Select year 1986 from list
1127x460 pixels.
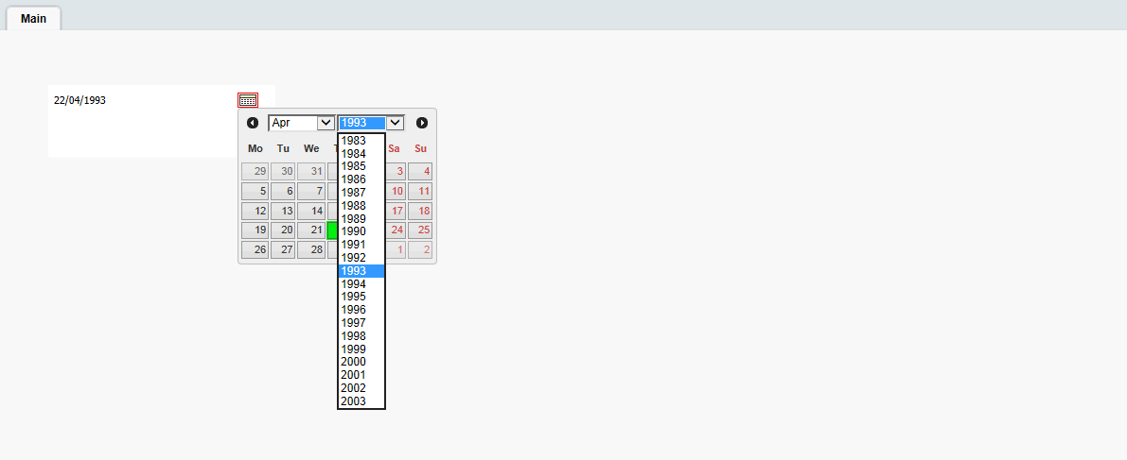point(361,179)
